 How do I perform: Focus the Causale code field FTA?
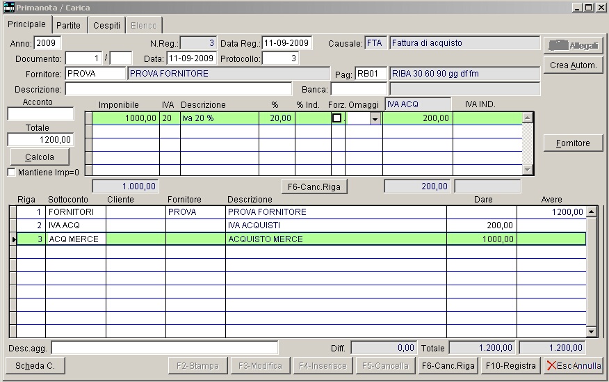[375, 42]
